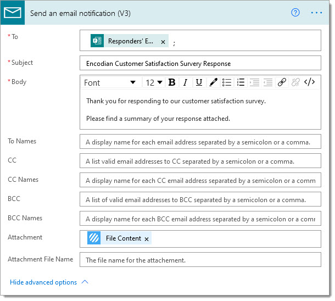335x301 pixels.
Task: Remove the File Content attachment token
Action: (x=147, y=239)
